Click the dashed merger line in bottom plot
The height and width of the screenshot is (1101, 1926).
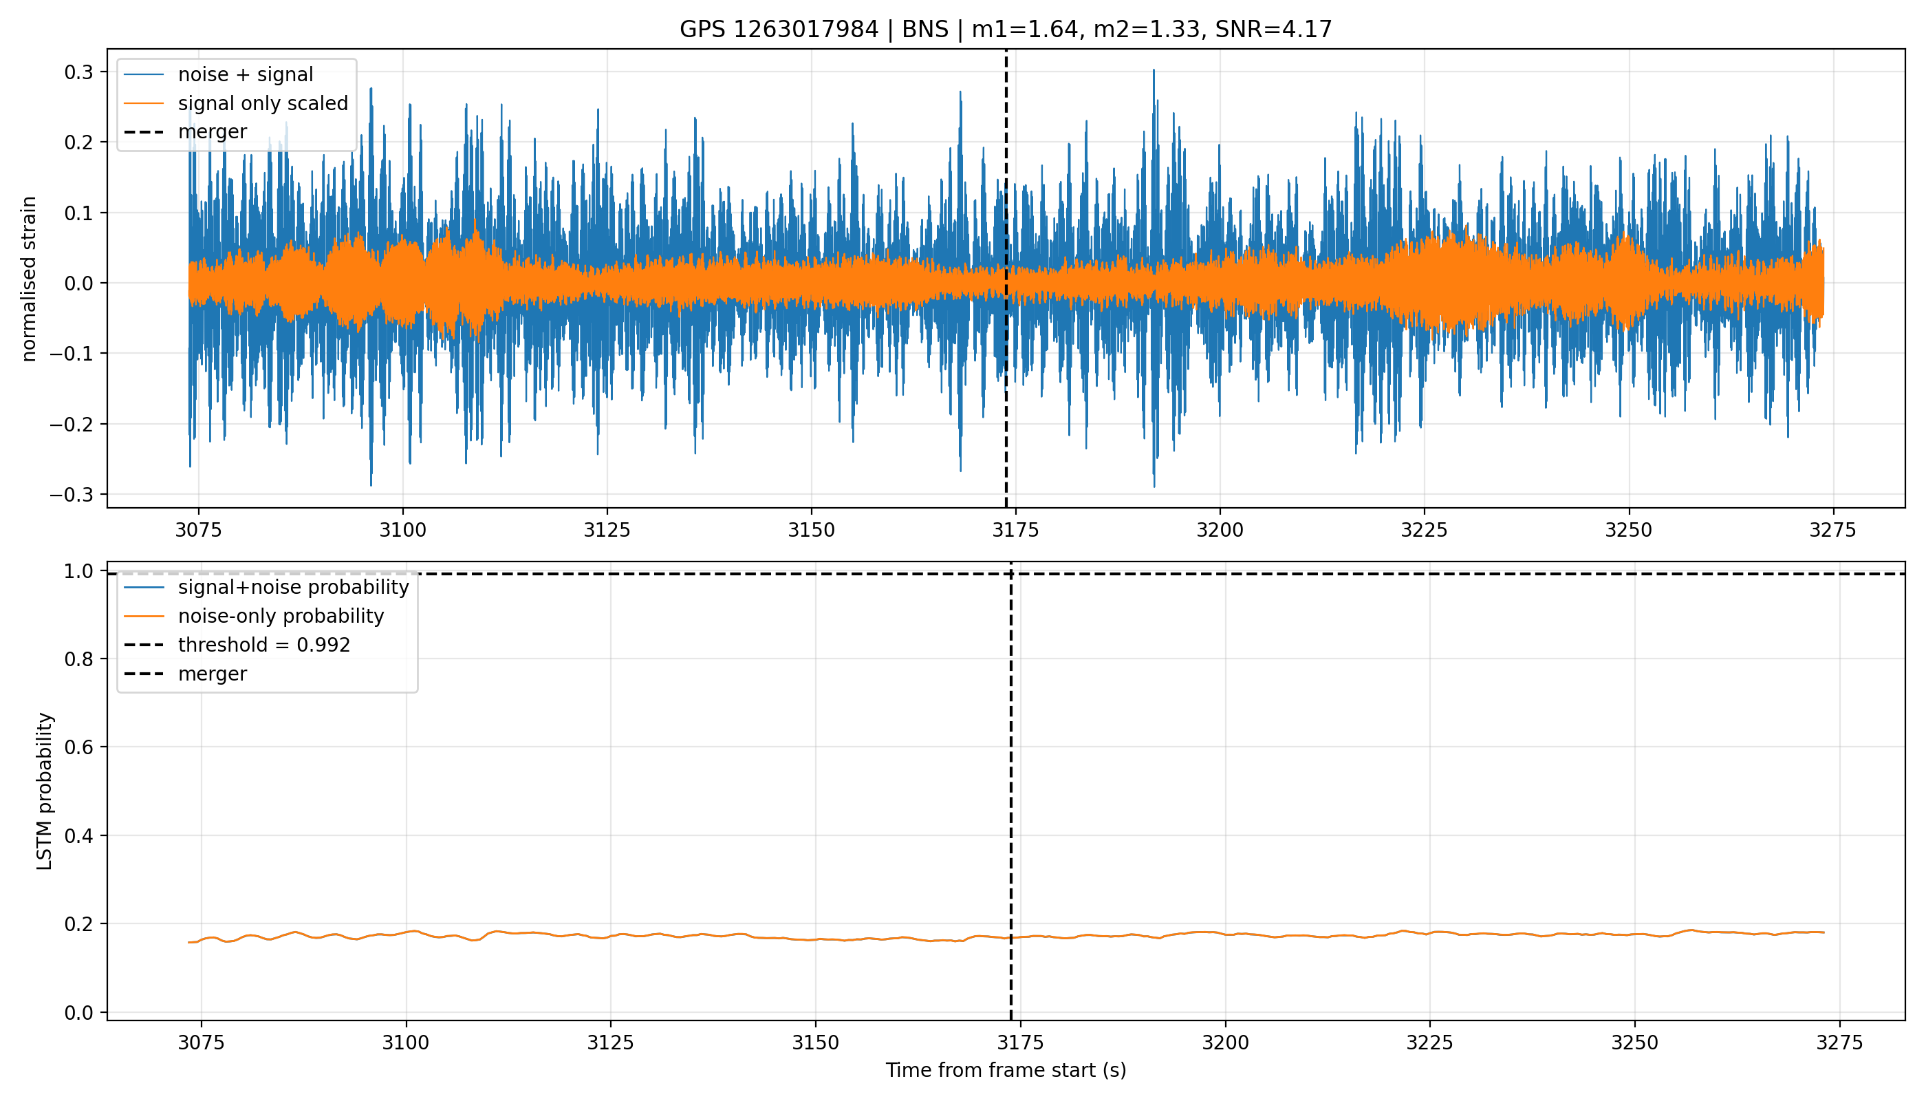(1011, 791)
